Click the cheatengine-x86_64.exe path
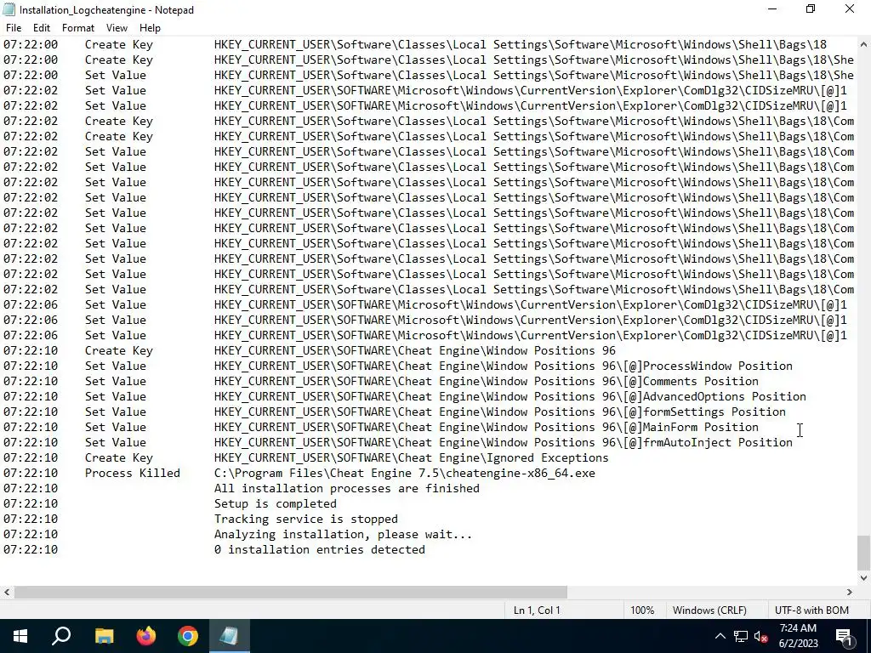Viewport: 871px width, 653px height. [x=404, y=473]
